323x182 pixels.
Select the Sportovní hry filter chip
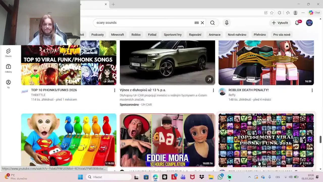click(173, 35)
